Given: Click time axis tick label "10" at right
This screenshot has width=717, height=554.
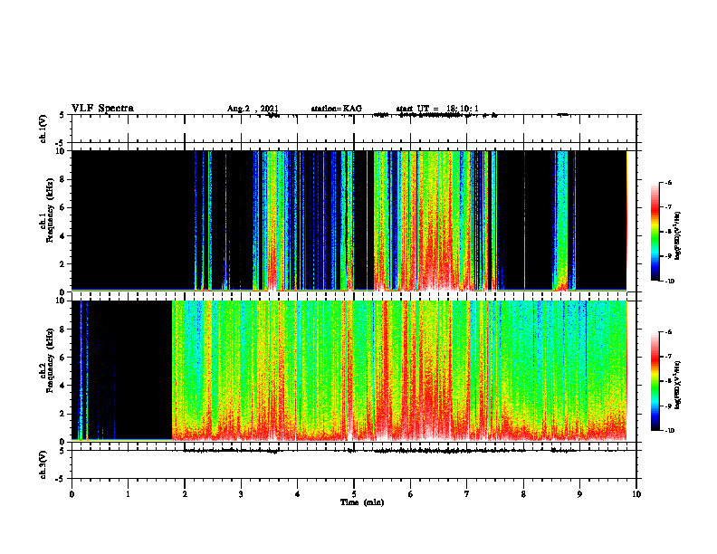Looking at the screenshot, I should click(x=636, y=494).
